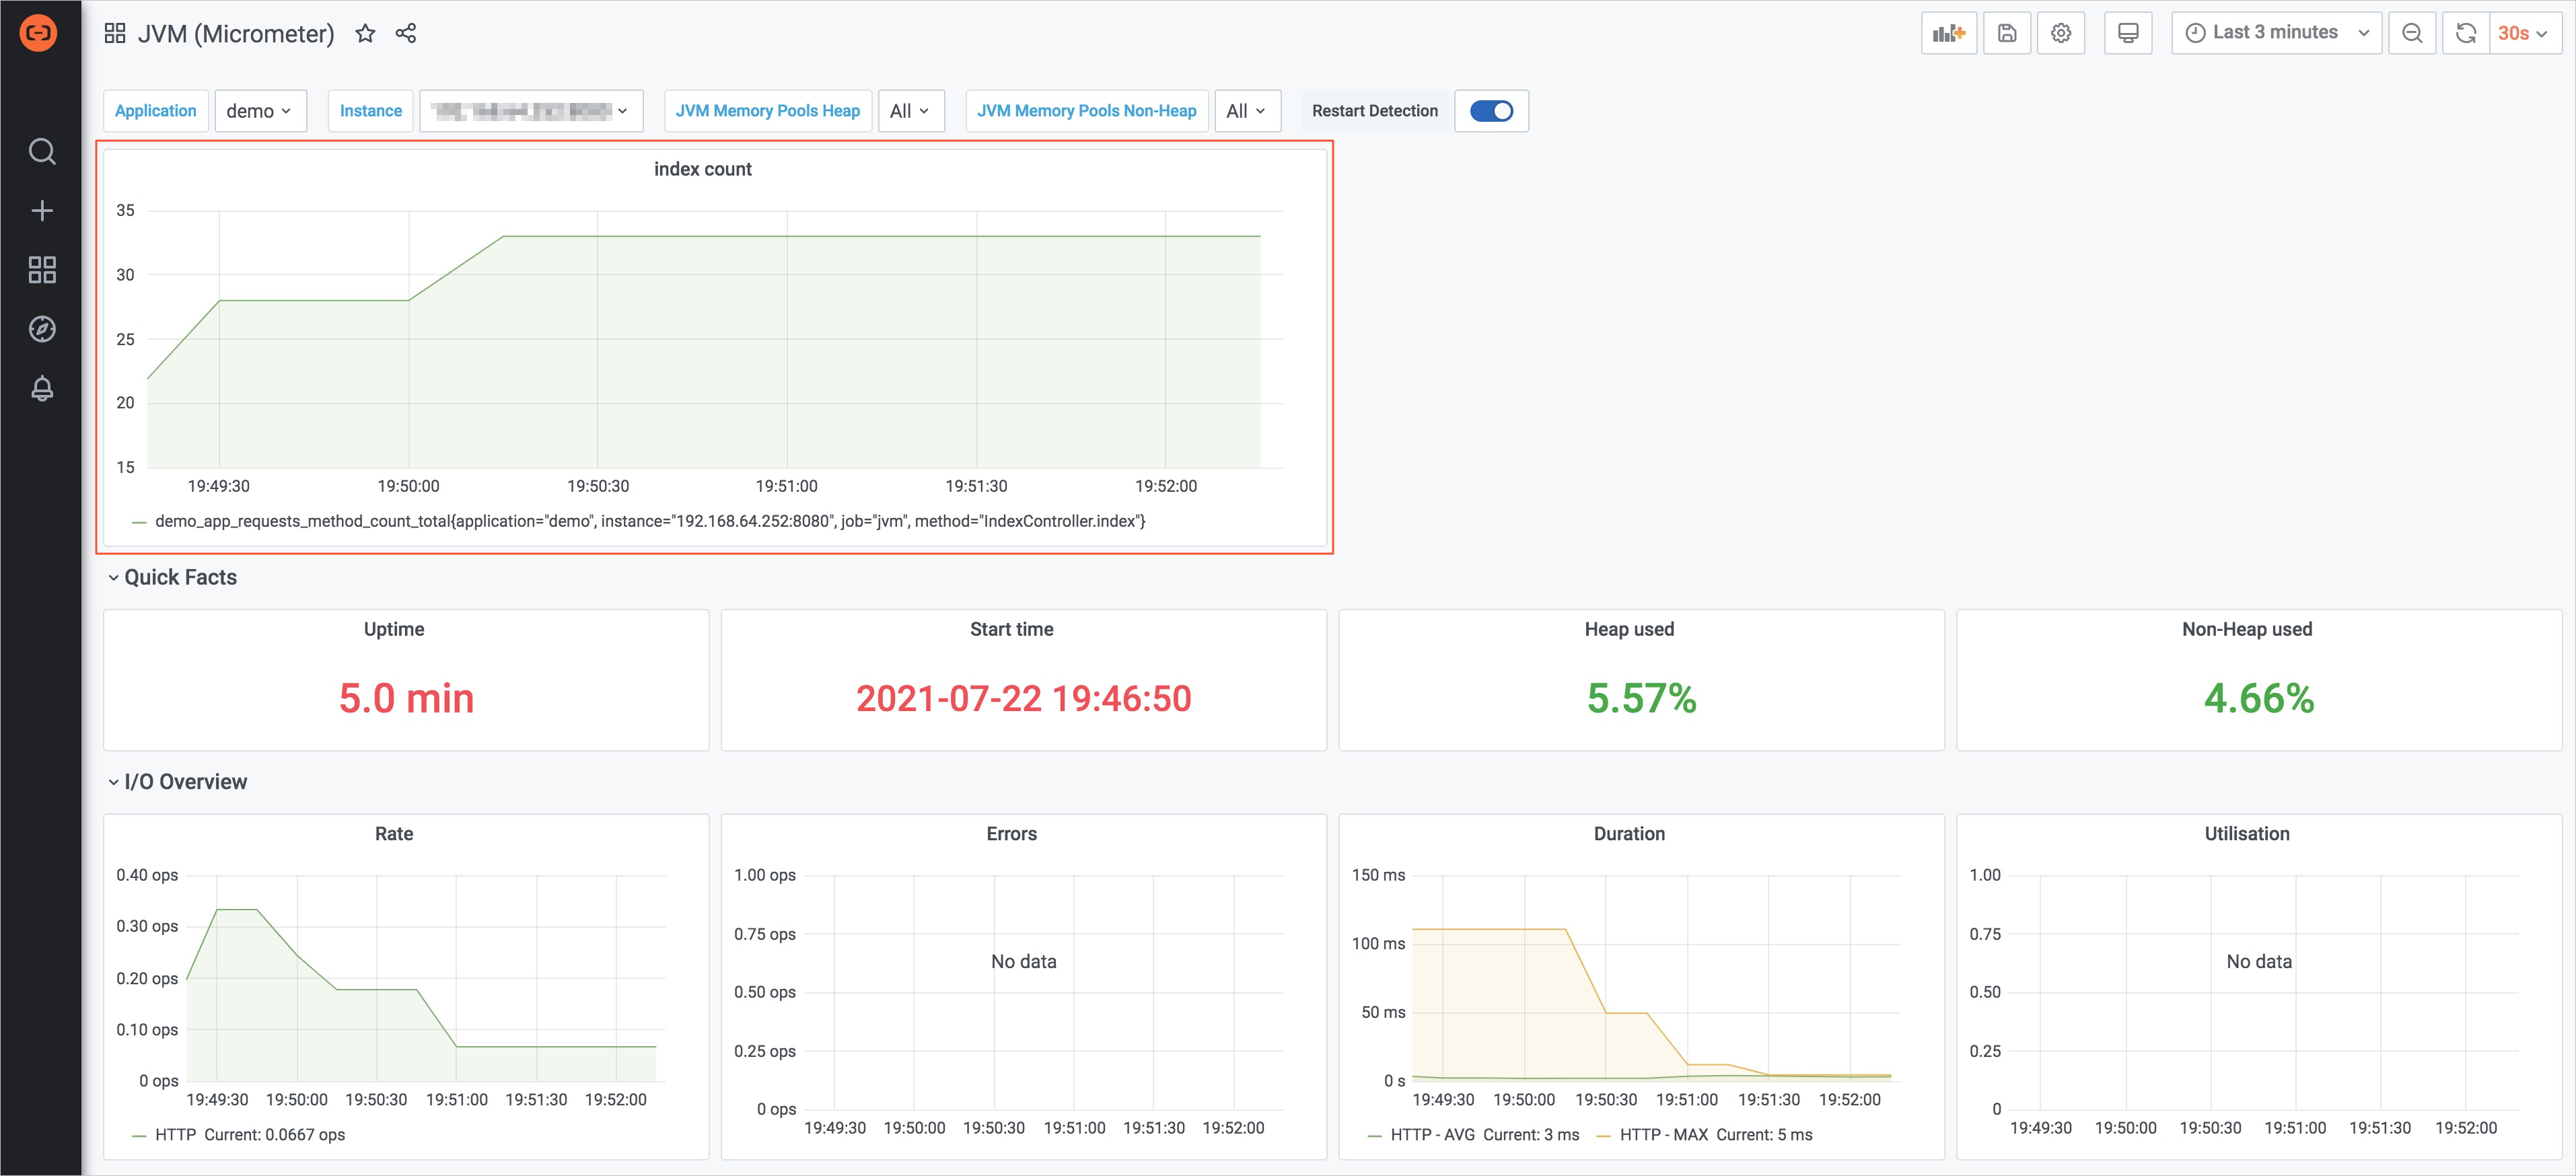The image size is (2576, 1176).
Task: Open the JVM Memory Pools Non-Heap All dropdown
Action: point(1247,111)
